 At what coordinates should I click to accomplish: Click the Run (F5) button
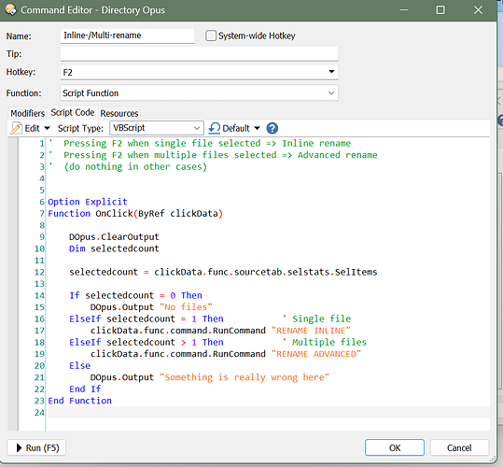coord(36,447)
